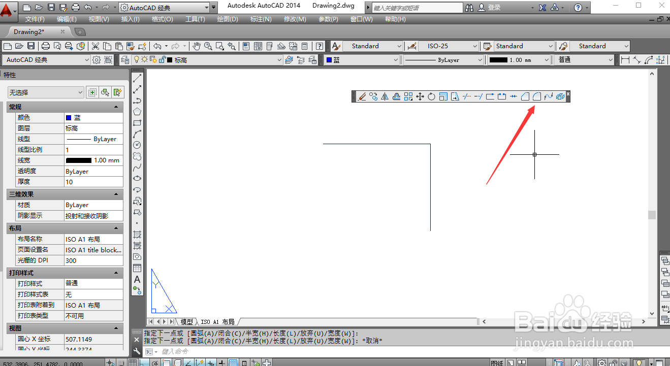Open the 编辑(E) menu
This screenshot has width=670, height=366.
[x=67, y=19]
